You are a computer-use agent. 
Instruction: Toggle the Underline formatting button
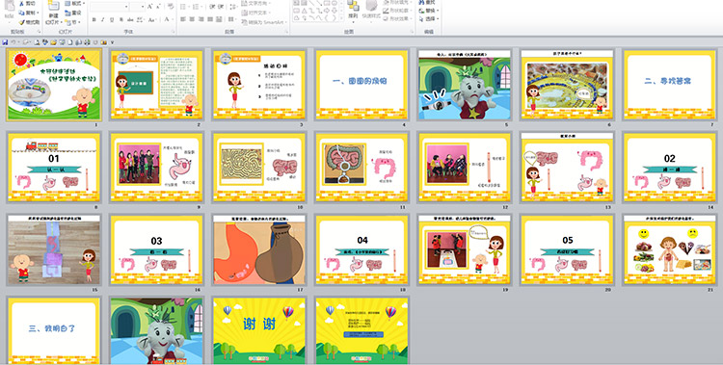[112, 20]
